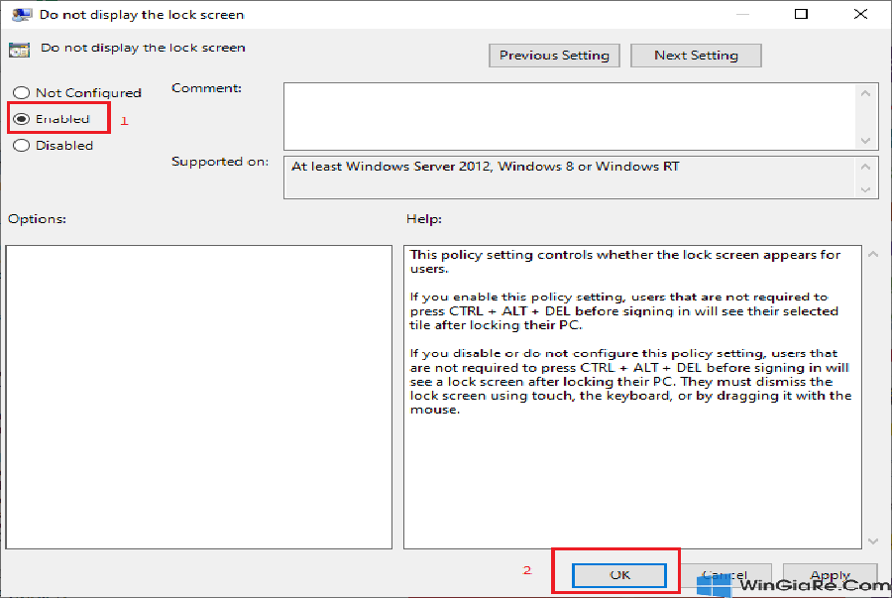Click the Supported on scroll-down arrow
Screen dimensions: 892x598
click(866, 190)
